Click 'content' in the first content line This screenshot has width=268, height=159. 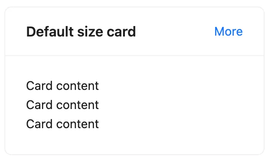tap(78, 86)
